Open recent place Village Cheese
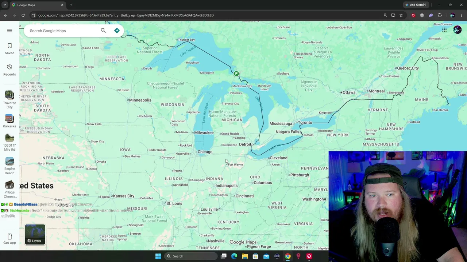This screenshot has height=262, width=467. tap(9, 190)
